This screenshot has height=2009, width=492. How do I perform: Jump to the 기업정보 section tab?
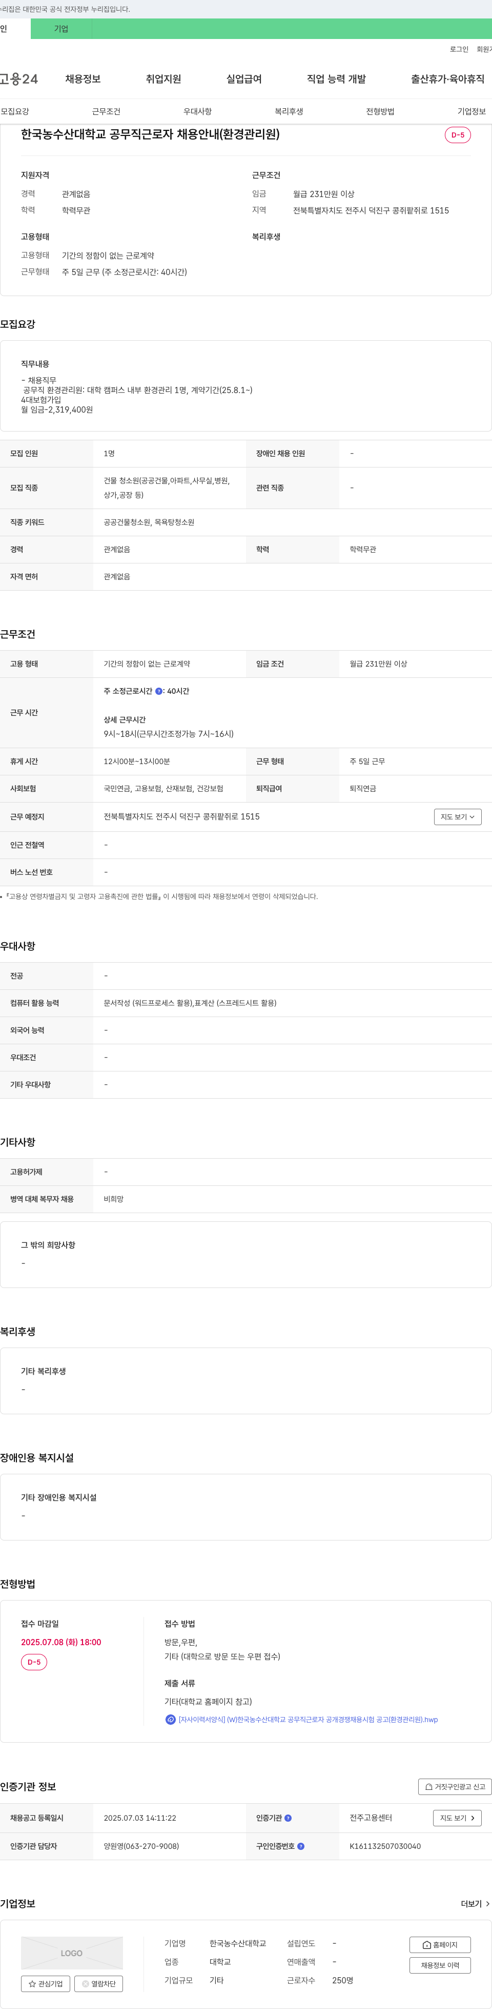[x=472, y=111]
